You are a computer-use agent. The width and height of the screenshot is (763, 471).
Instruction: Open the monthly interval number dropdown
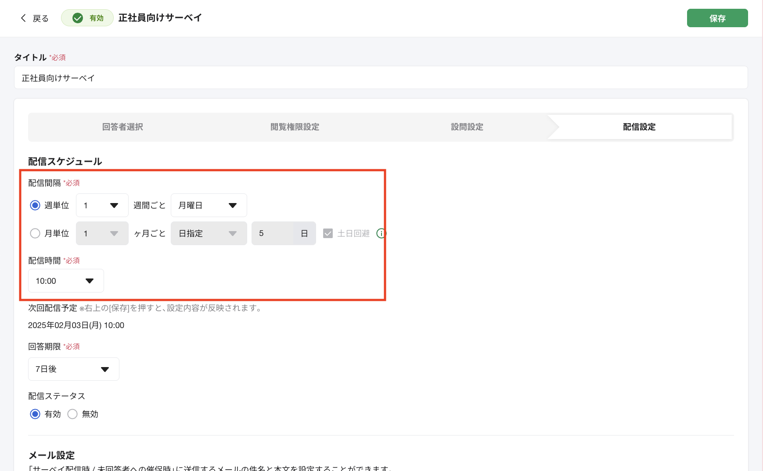tap(102, 233)
